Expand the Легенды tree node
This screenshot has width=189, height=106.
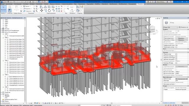1,29
